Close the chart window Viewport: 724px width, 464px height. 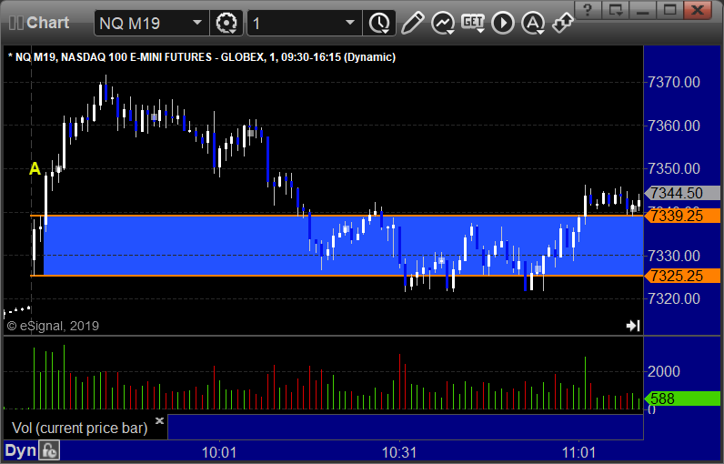pyautogui.click(x=698, y=9)
